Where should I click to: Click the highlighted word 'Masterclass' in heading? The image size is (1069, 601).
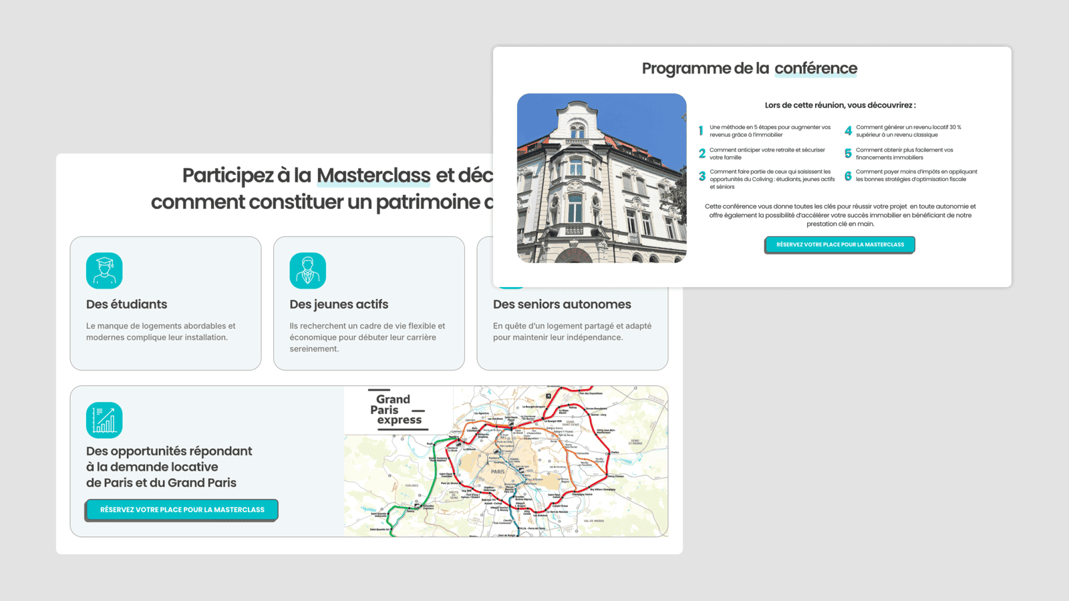(373, 176)
